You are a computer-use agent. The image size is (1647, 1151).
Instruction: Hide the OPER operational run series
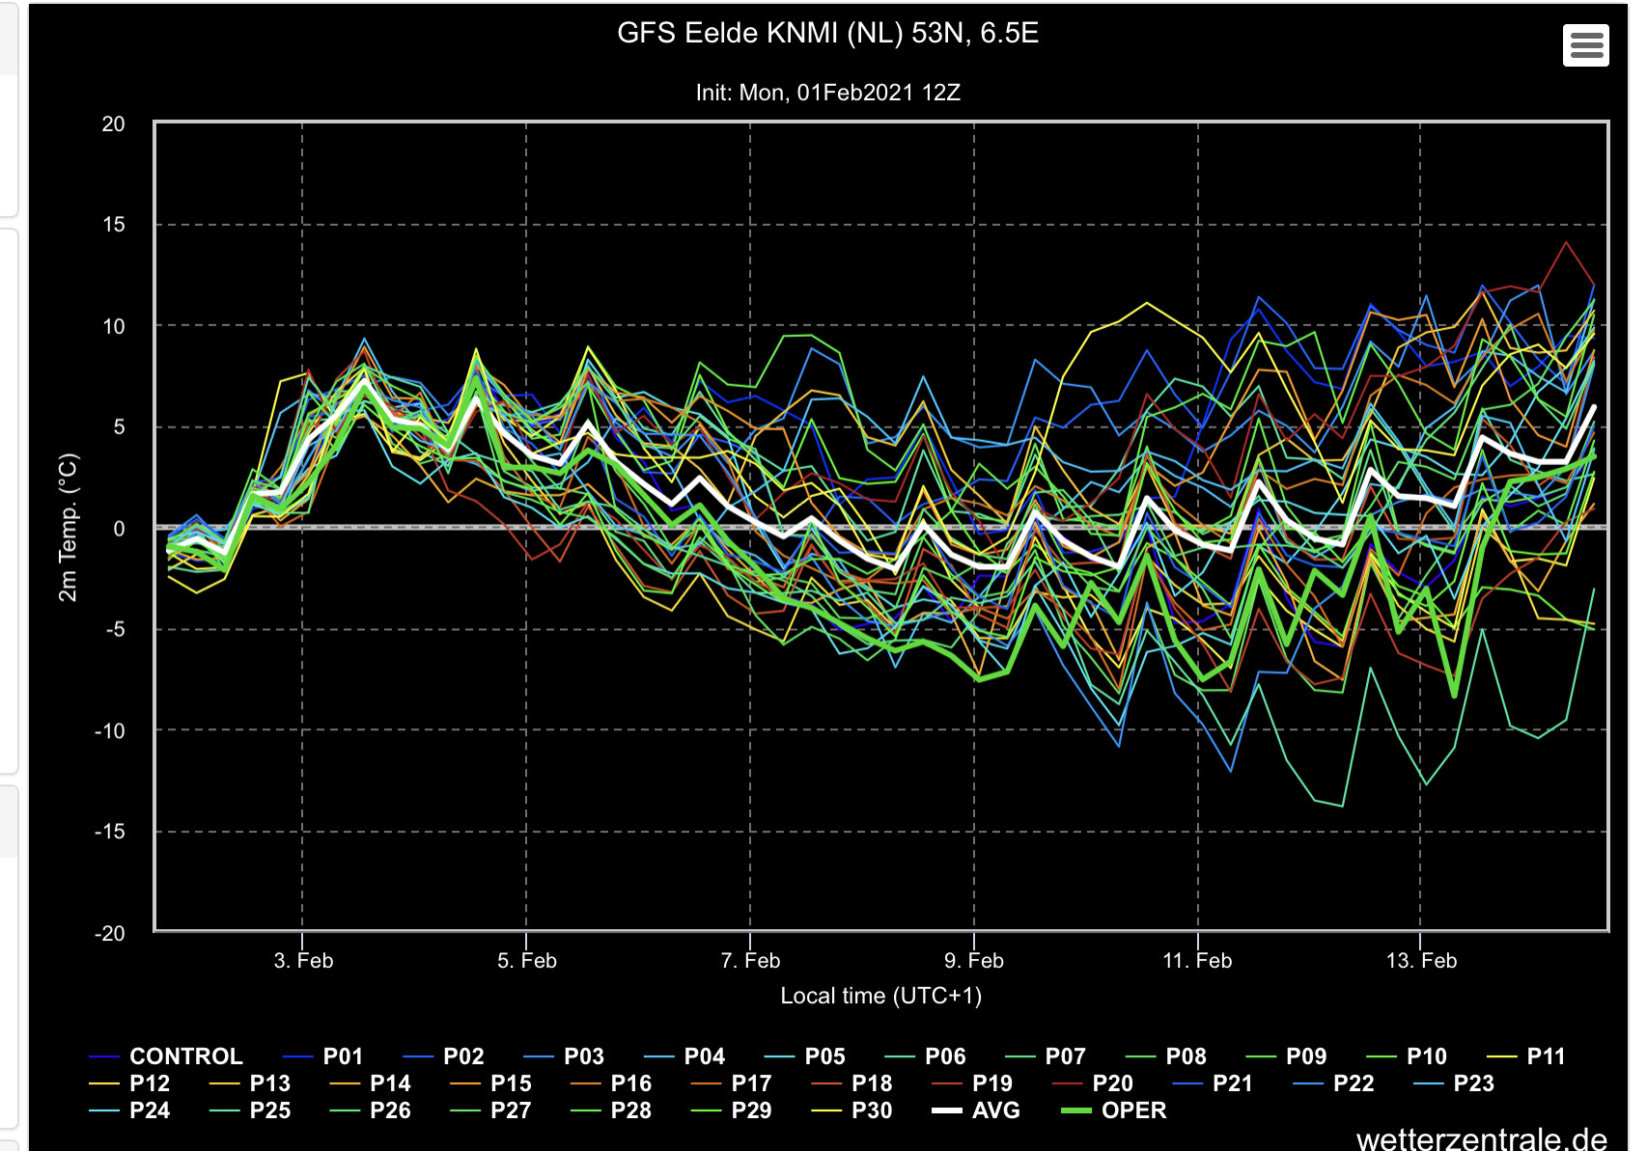click(1114, 1110)
